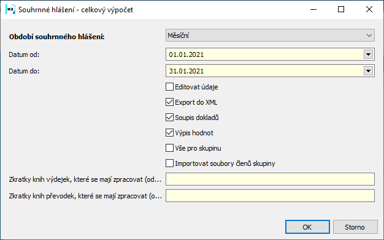Expand the Měsíční period combo box
The image size is (384, 240).
[x=270, y=36]
